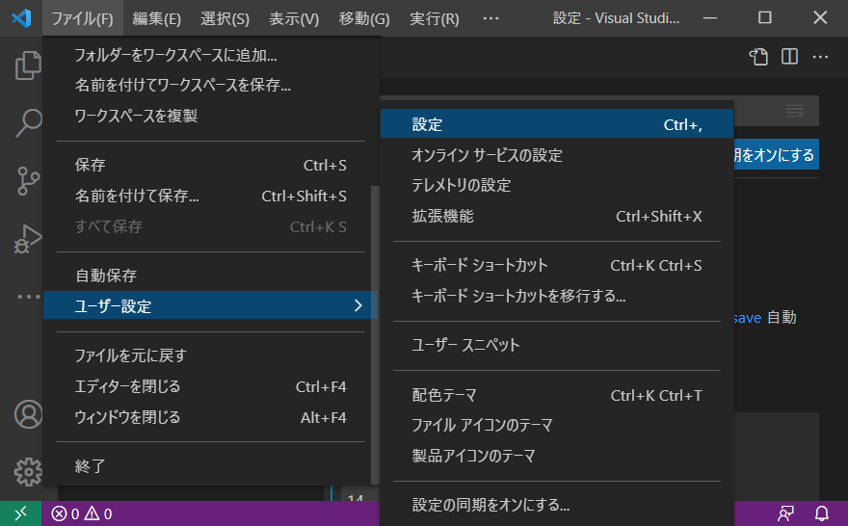Select ファイルを元に戻す
848x526 pixels.
(x=211, y=355)
